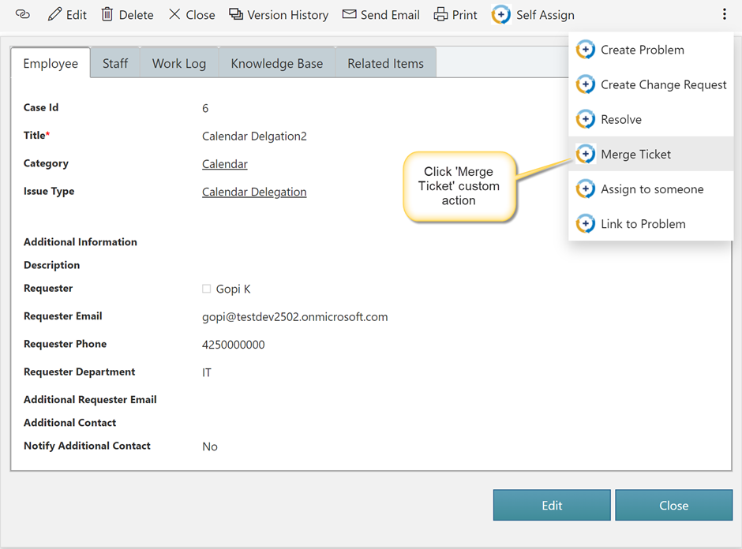The height and width of the screenshot is (549, 742).
Task: Choose Link to Problem option
Action: pos(643,224)
